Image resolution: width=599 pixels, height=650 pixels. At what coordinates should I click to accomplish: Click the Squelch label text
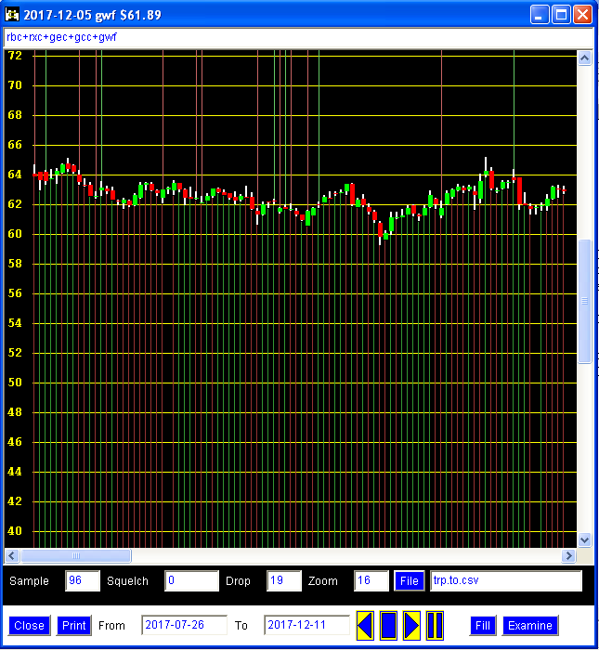(x=127, y=581)
